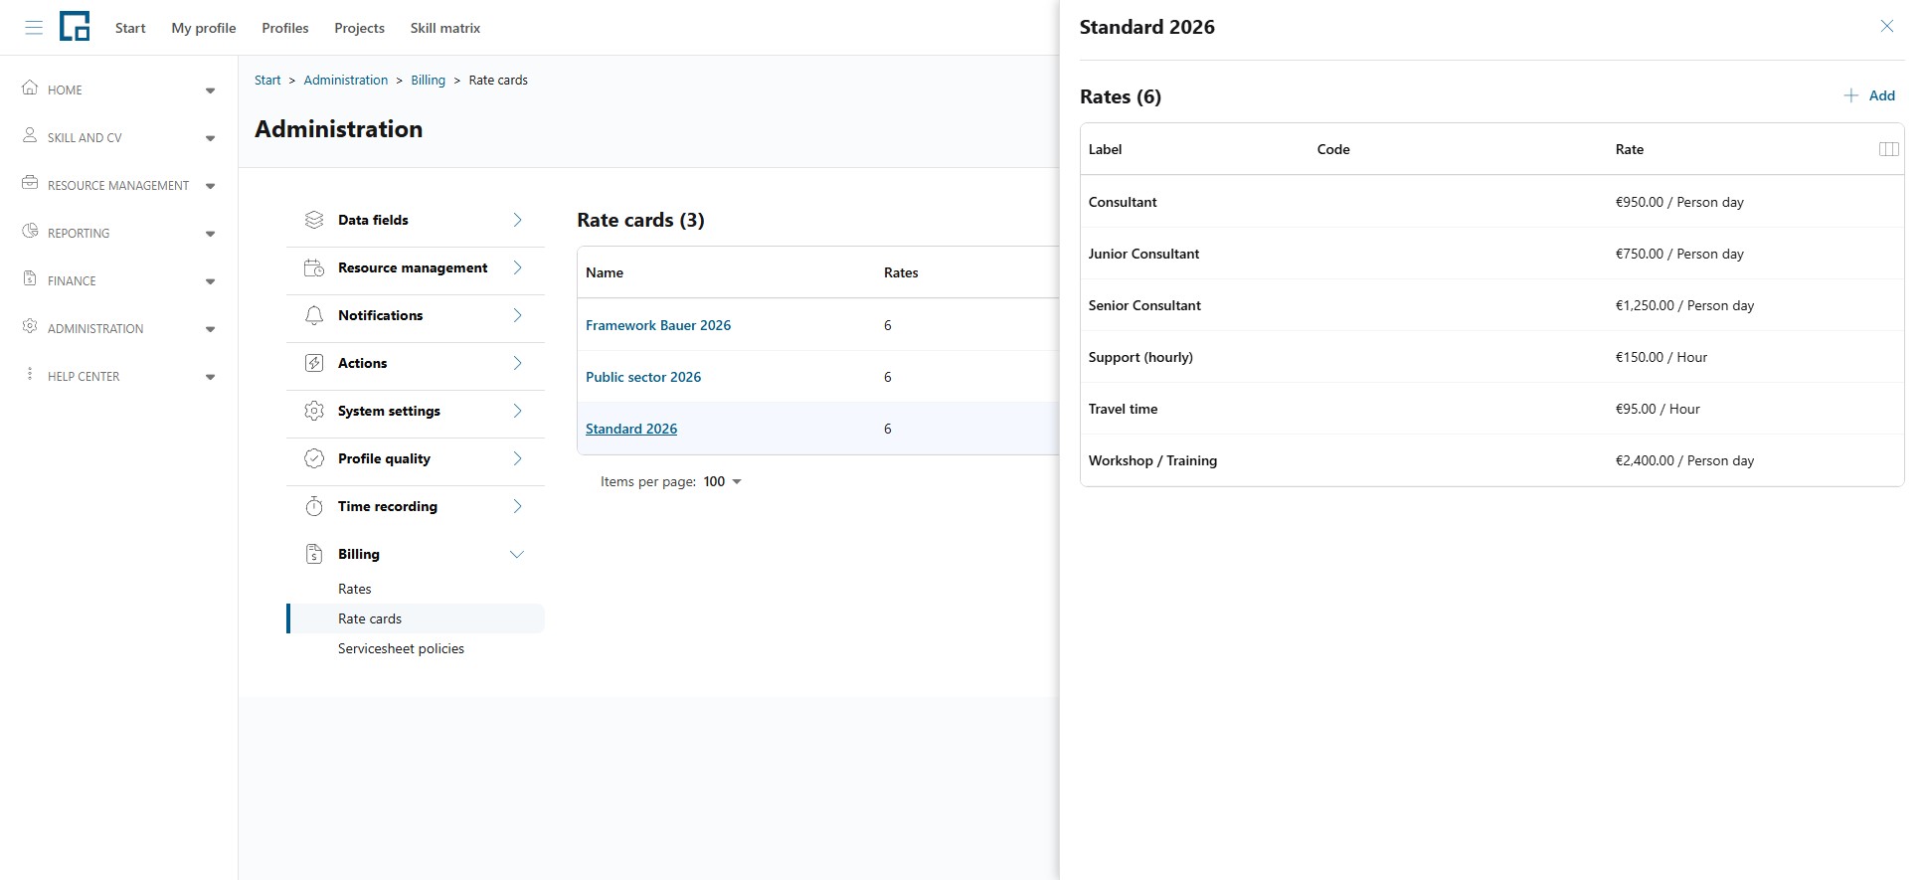The image size is (1925, 880).
Task: Close the Standard 2026 panel
Action: coord(1886,26)
